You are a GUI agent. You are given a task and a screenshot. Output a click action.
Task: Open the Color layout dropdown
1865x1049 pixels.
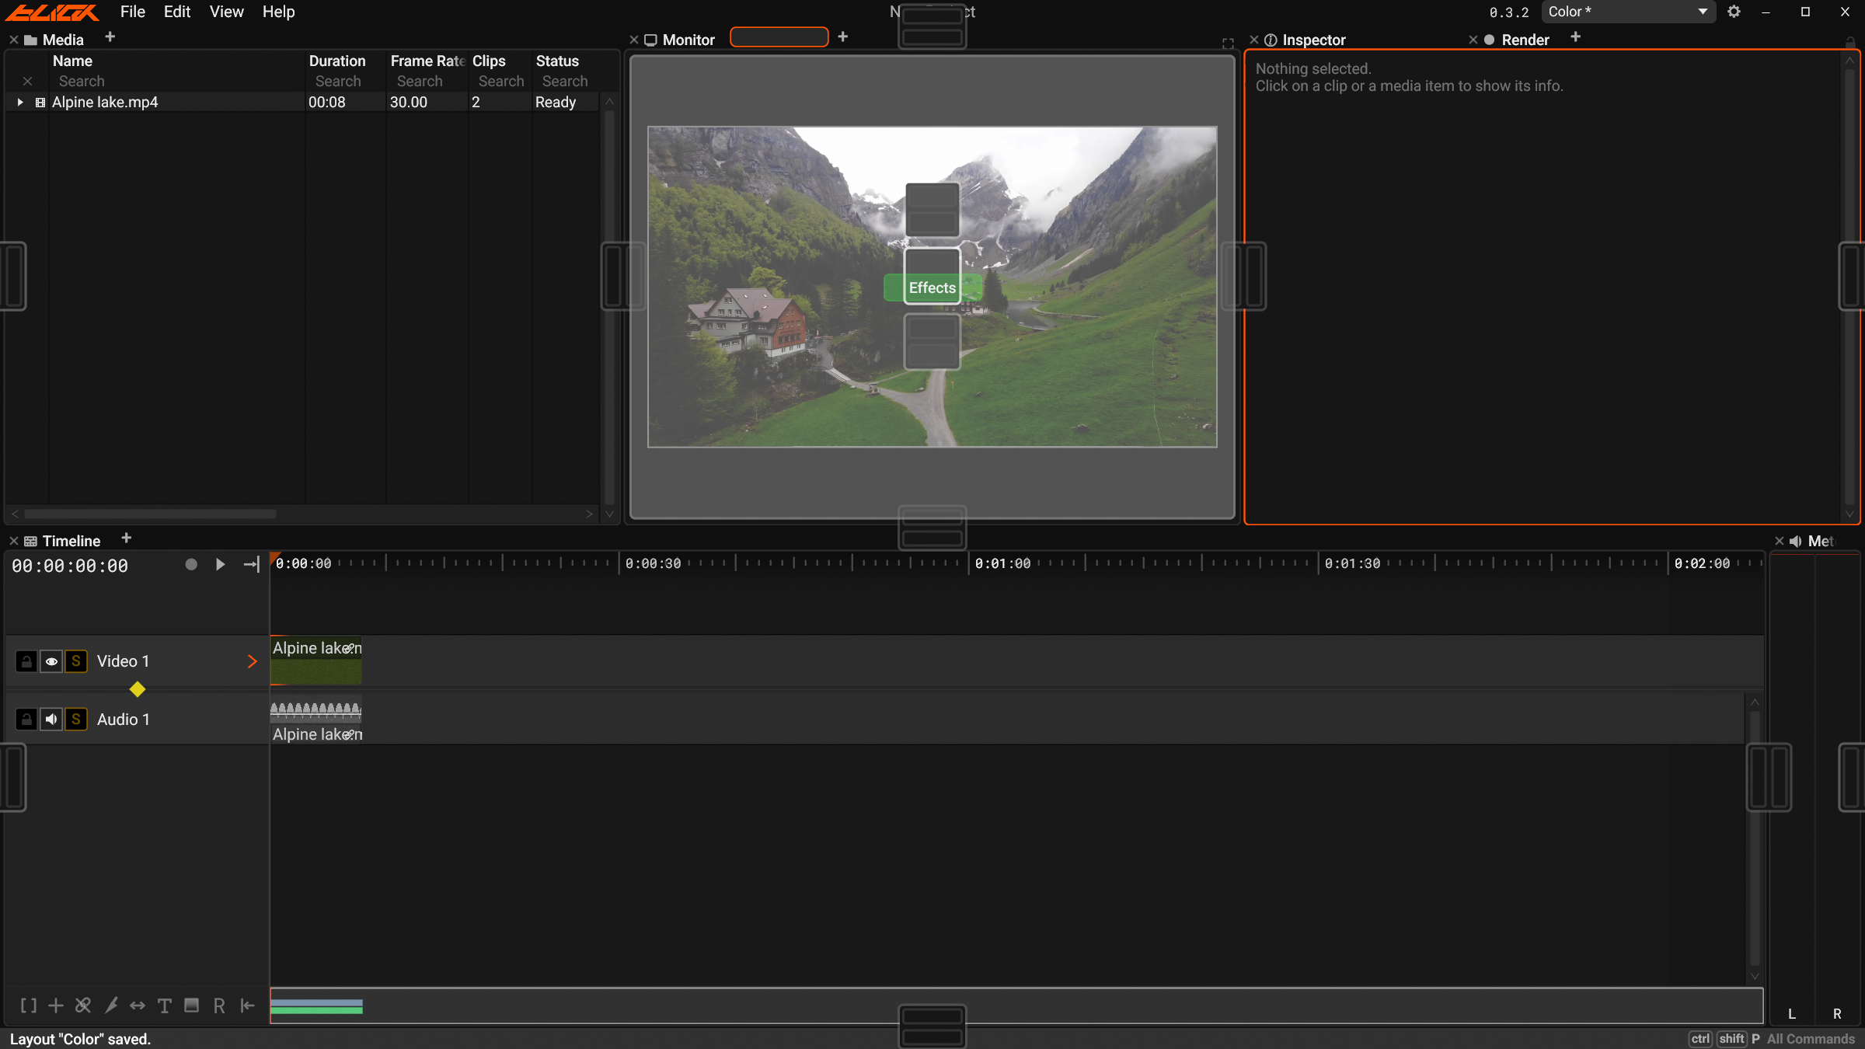coord(1628,12)
